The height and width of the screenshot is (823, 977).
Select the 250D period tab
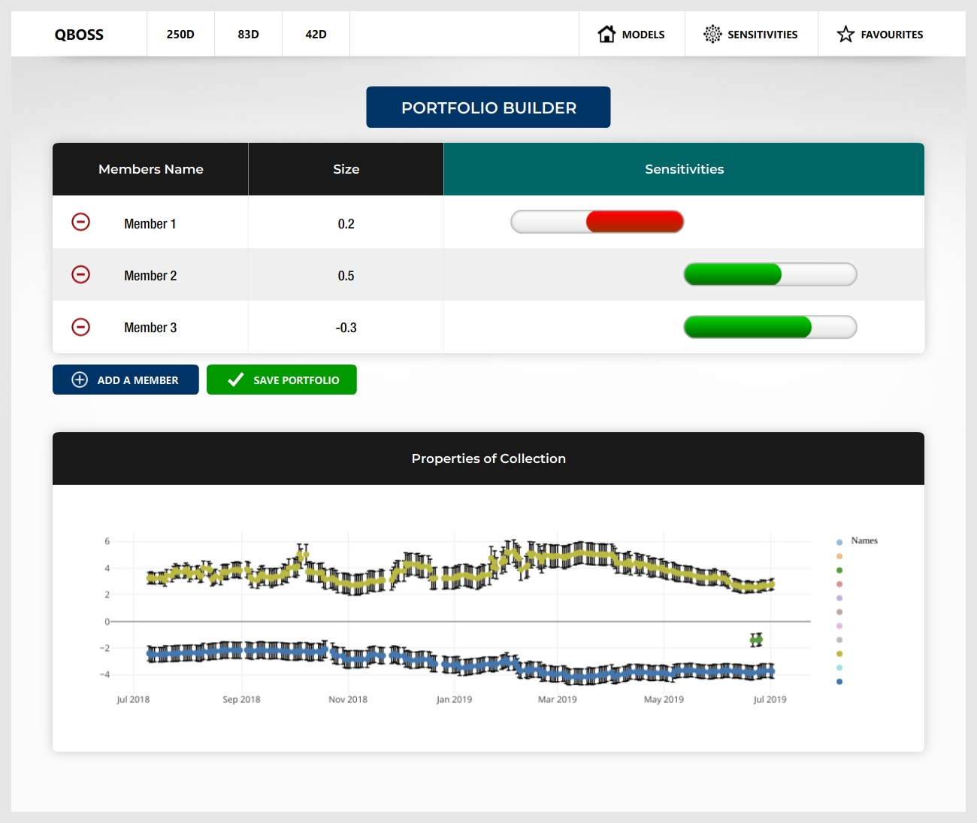180,34
